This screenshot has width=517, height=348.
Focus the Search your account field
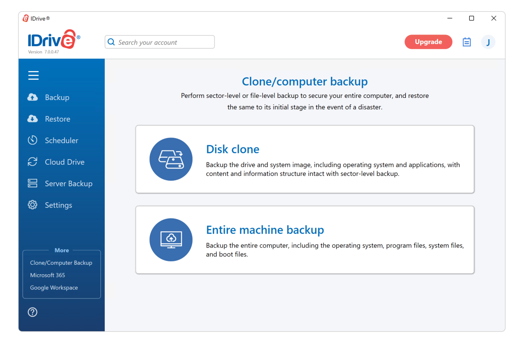point(159,42)
